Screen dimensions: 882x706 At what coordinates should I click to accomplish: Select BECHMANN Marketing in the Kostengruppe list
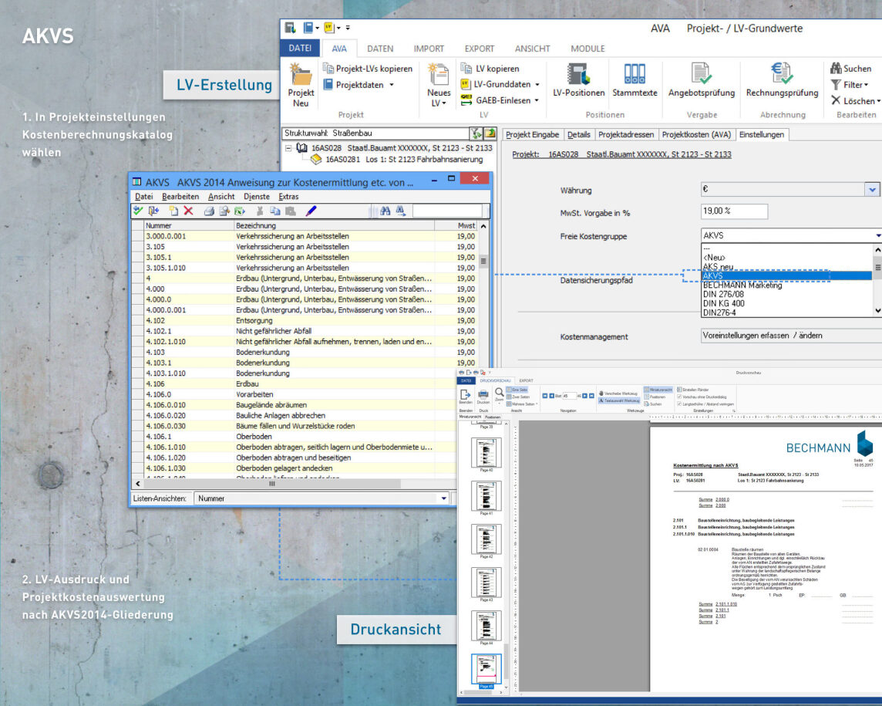pyautogui.click(x=742, y=285)
